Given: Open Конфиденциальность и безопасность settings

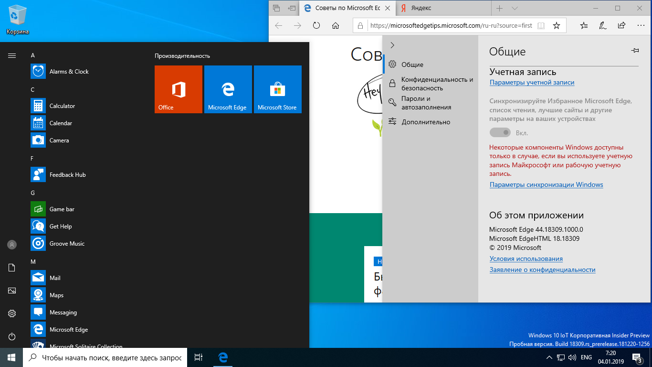Looking at the screenshot, I should [x=430, y=84].
